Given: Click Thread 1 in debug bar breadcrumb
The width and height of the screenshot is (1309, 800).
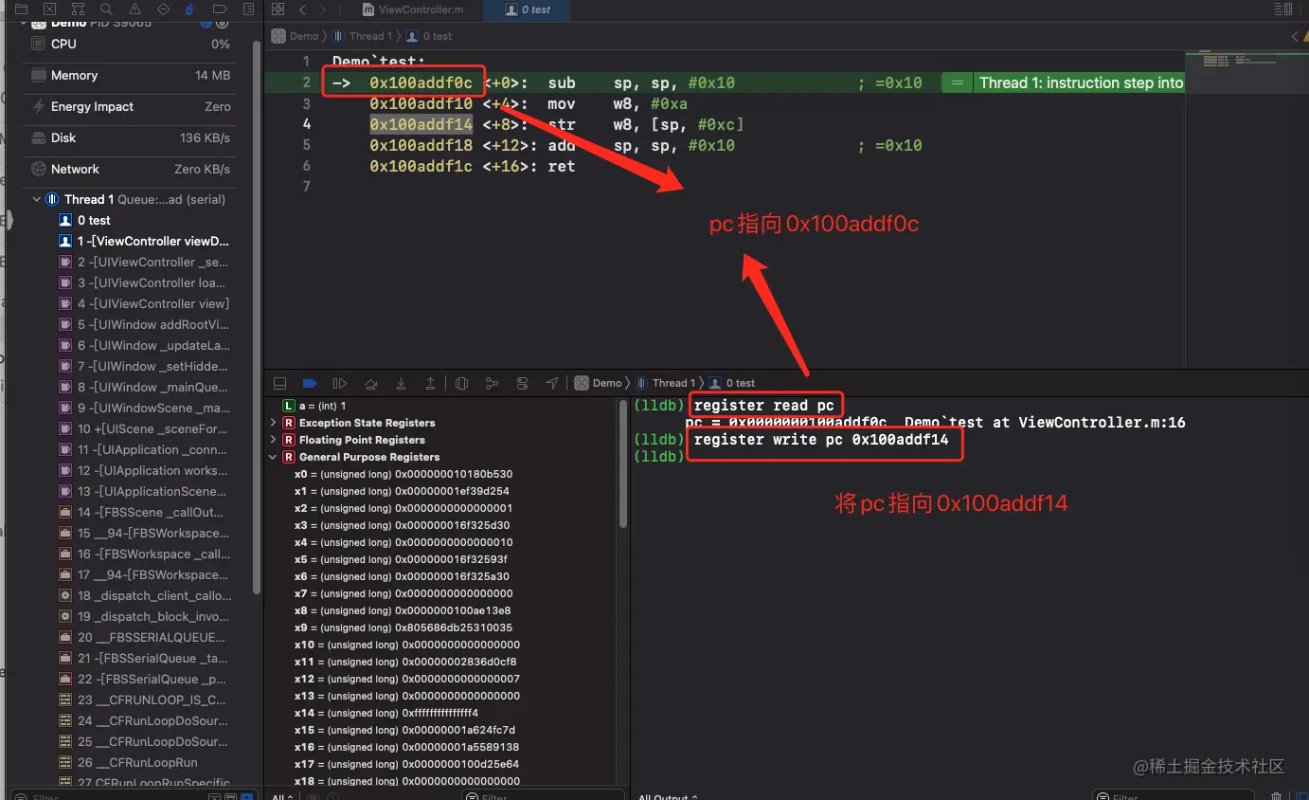Looking at the screenshot, I should [665, 383].
